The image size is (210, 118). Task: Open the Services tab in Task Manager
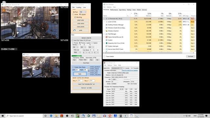(144, 10)
